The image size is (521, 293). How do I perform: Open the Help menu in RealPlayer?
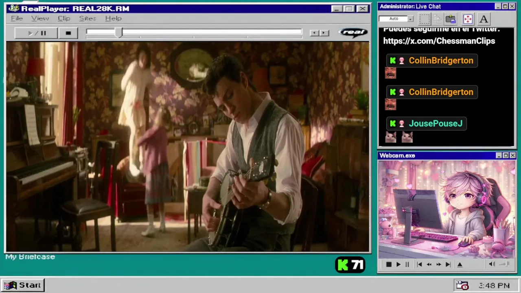point(113,18)
